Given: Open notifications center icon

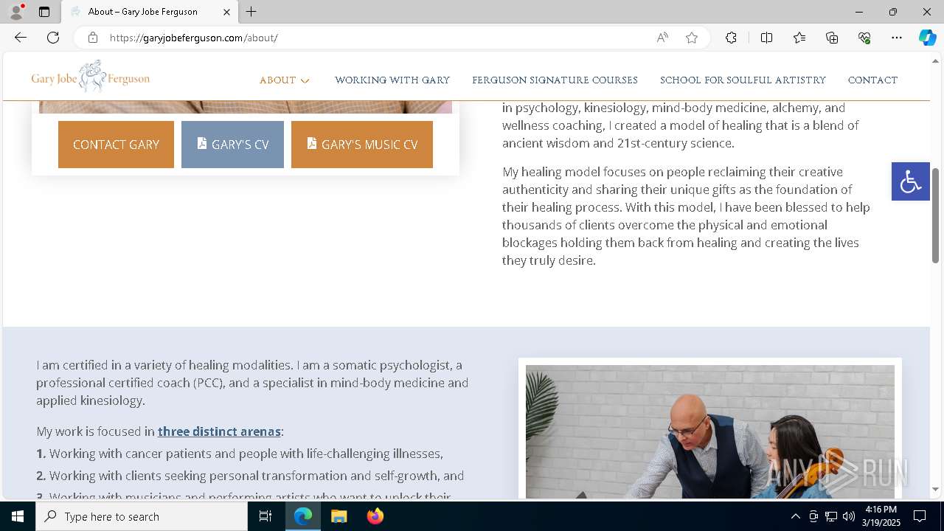Looking at the screenshot, I should [x=920, y=516].
